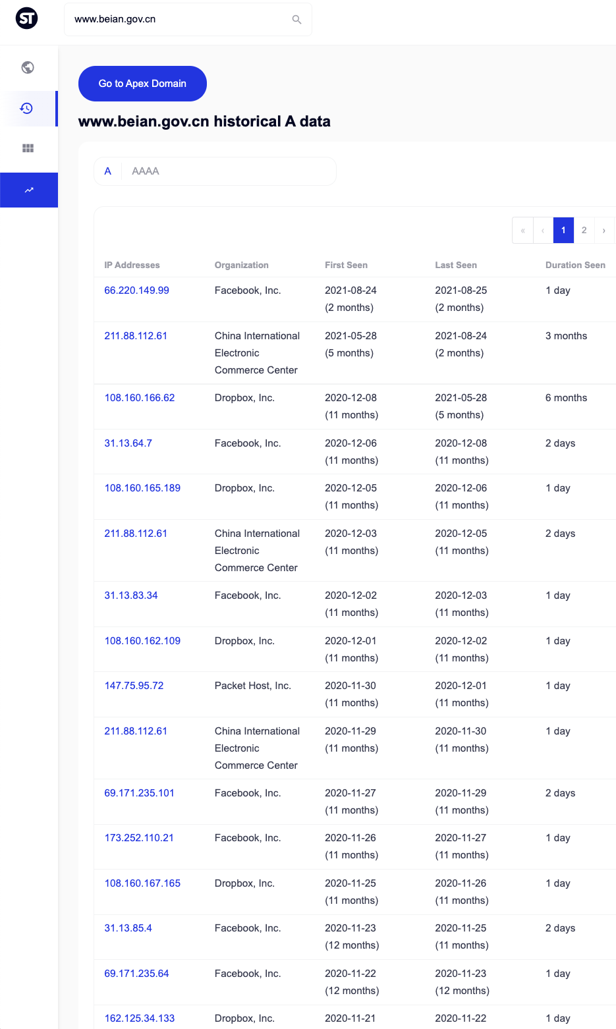Switch to the AAAA record tab
The width and height of the screenshot is (616, 1029).
[x=146, y=171]
